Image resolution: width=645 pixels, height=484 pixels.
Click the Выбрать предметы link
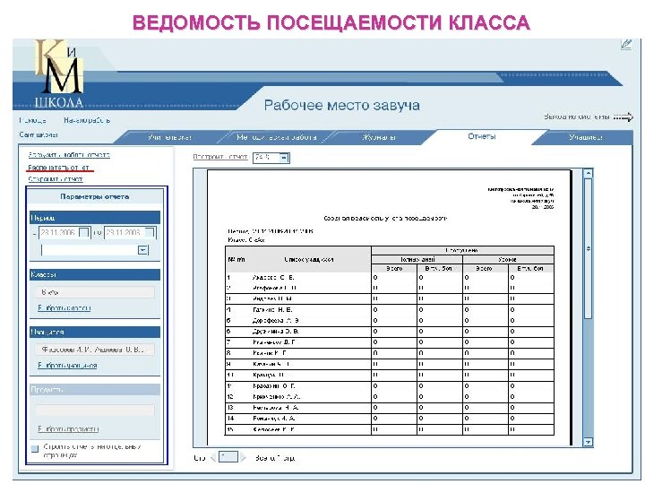coord(68,428)
